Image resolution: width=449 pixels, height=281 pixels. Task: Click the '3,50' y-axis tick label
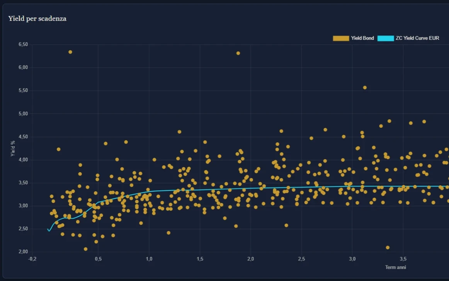coord(23,183)
